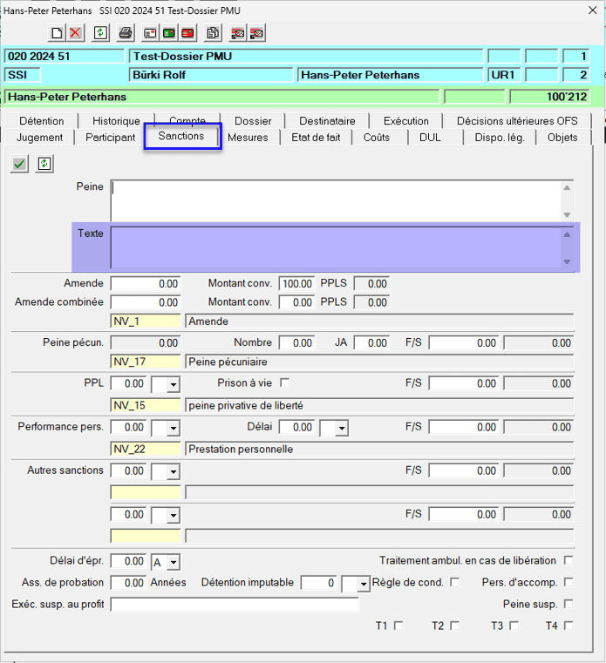This screenshot has height=663, width=606.
Task: Click the Nombre field for Peine pécun.
Action: (296, 343)
